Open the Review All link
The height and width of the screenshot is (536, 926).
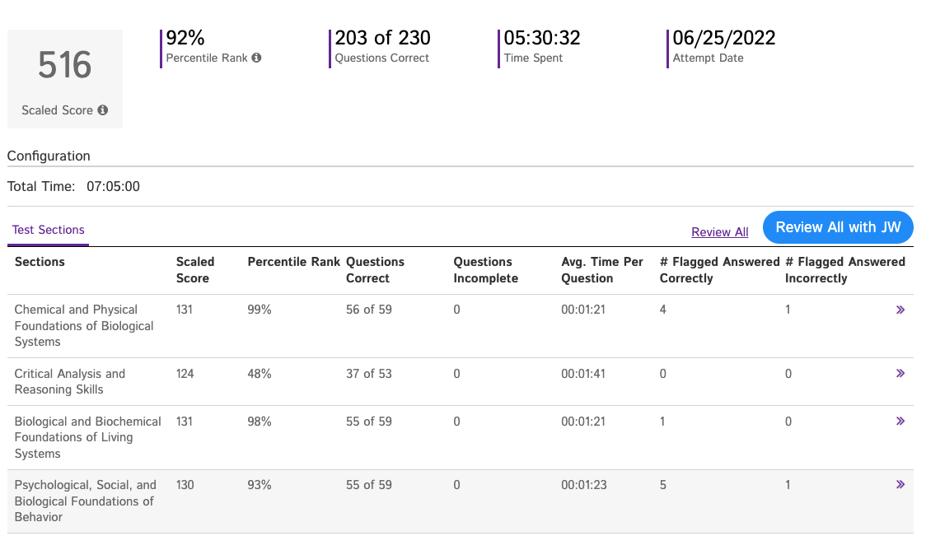(x=720, y=232)
